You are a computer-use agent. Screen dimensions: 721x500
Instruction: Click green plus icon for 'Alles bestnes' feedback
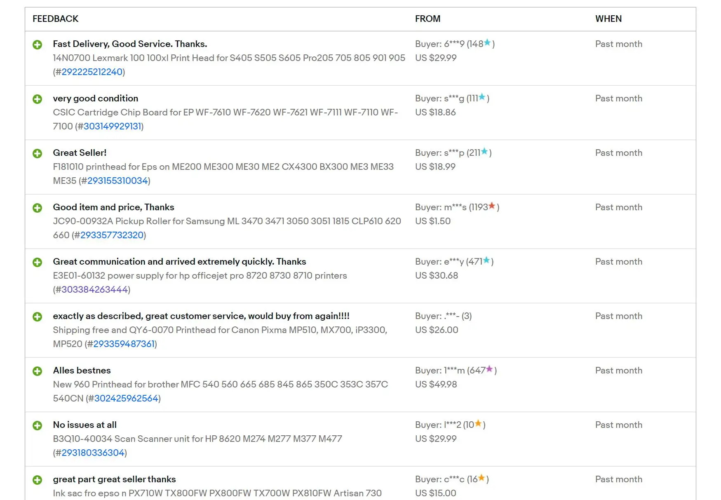(37, 371)
